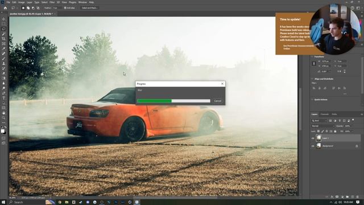The width and height of the screenshot is (364, 205).
Task: Select the History Brush tool
Action: (x=3, y=68)
